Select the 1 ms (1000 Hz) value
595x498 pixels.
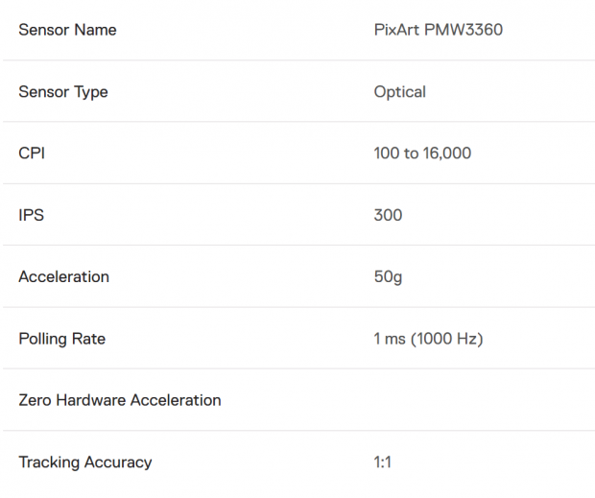tap(428, 339)
